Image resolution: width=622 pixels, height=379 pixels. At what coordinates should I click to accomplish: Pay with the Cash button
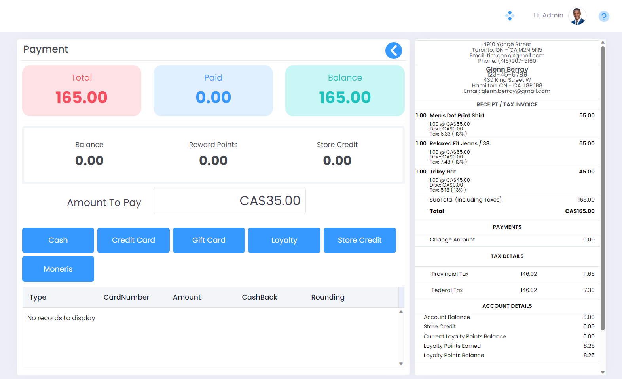click(58, 240)
